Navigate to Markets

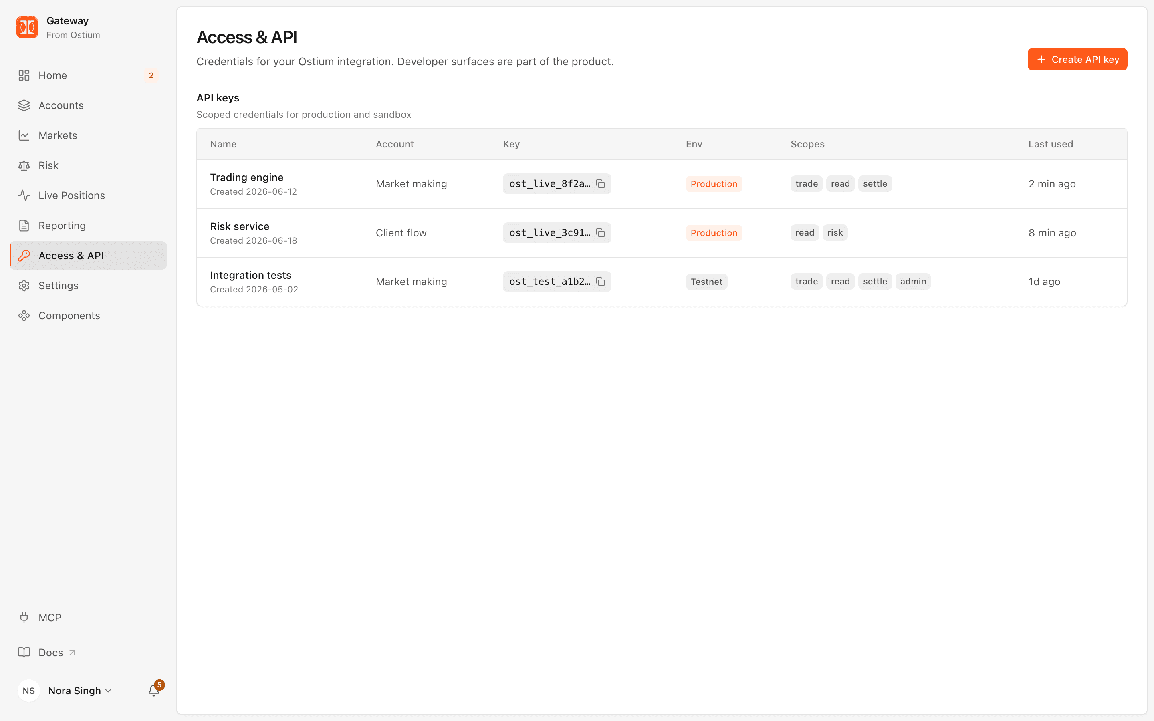pos(88,135)
